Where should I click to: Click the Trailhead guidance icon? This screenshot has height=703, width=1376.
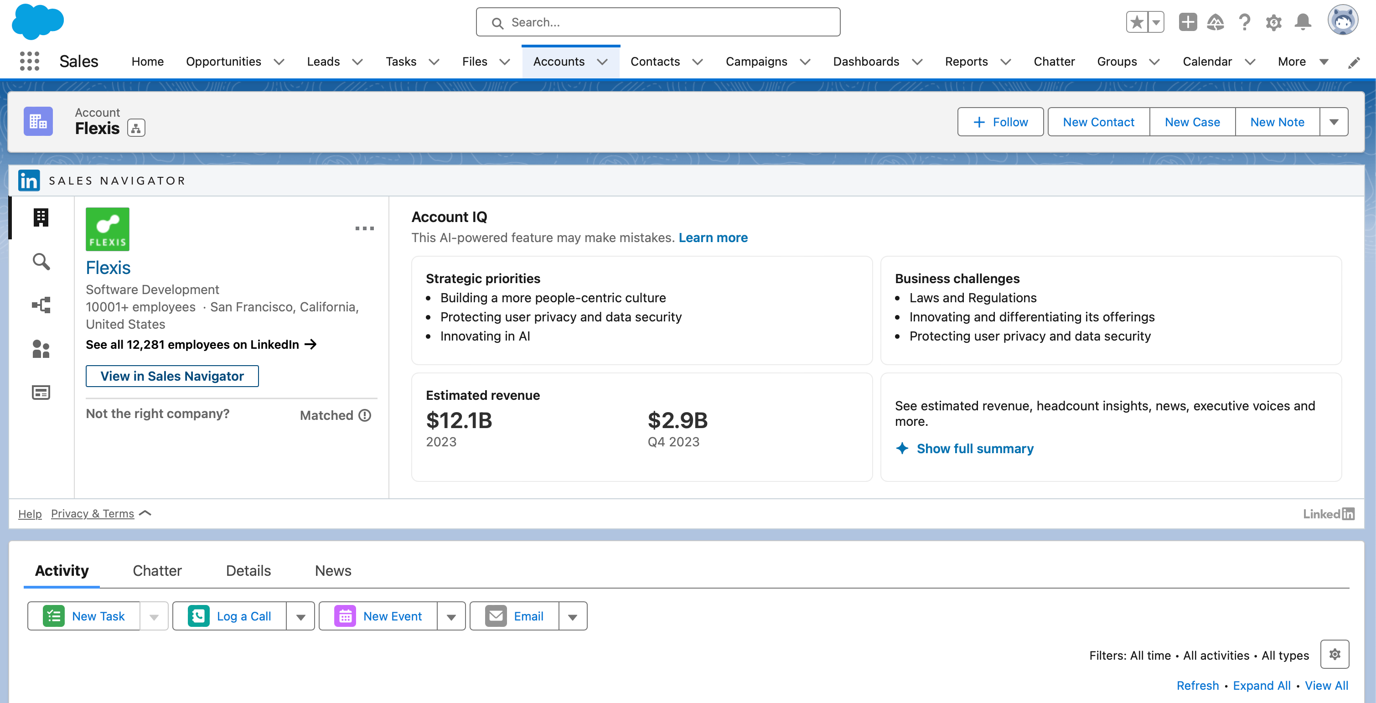coord(1215,22)
